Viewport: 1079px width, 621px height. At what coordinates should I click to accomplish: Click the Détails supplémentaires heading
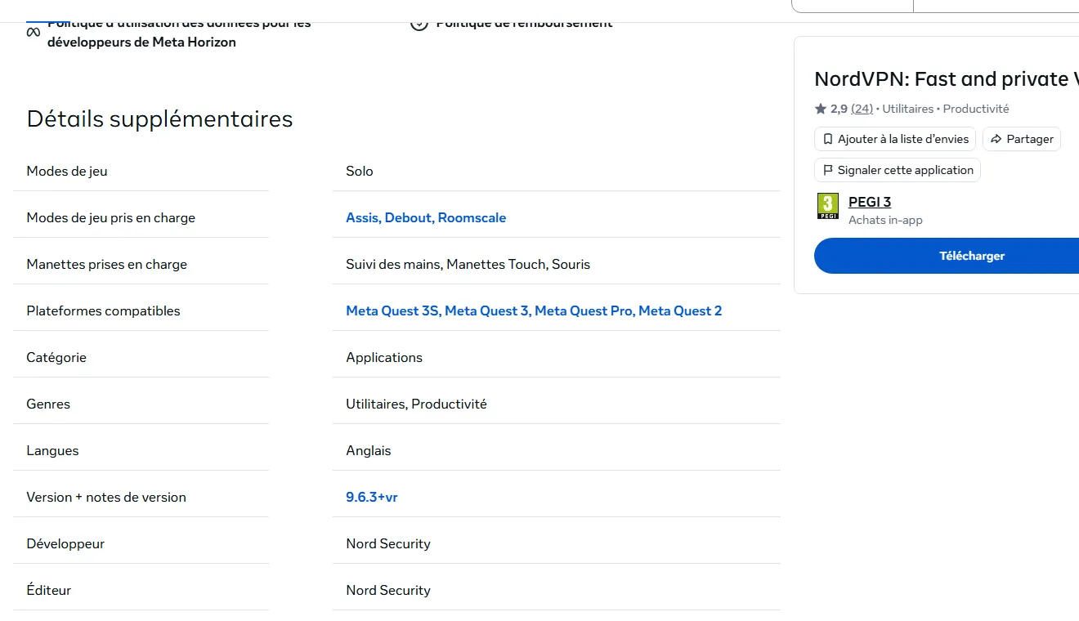coord(159,119)
